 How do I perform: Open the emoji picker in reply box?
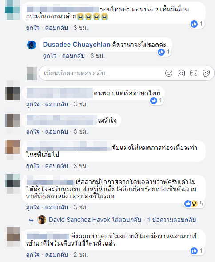tap(169, 73)
